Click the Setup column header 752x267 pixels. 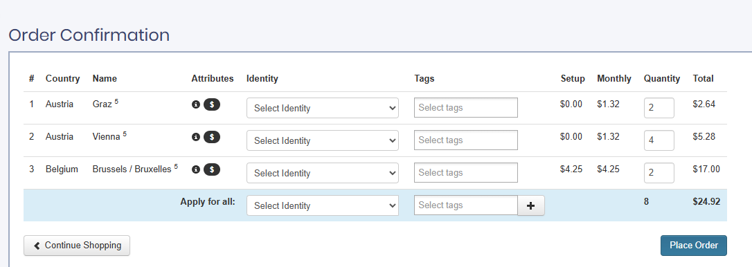pyautogui.click(x=573, y=79)
